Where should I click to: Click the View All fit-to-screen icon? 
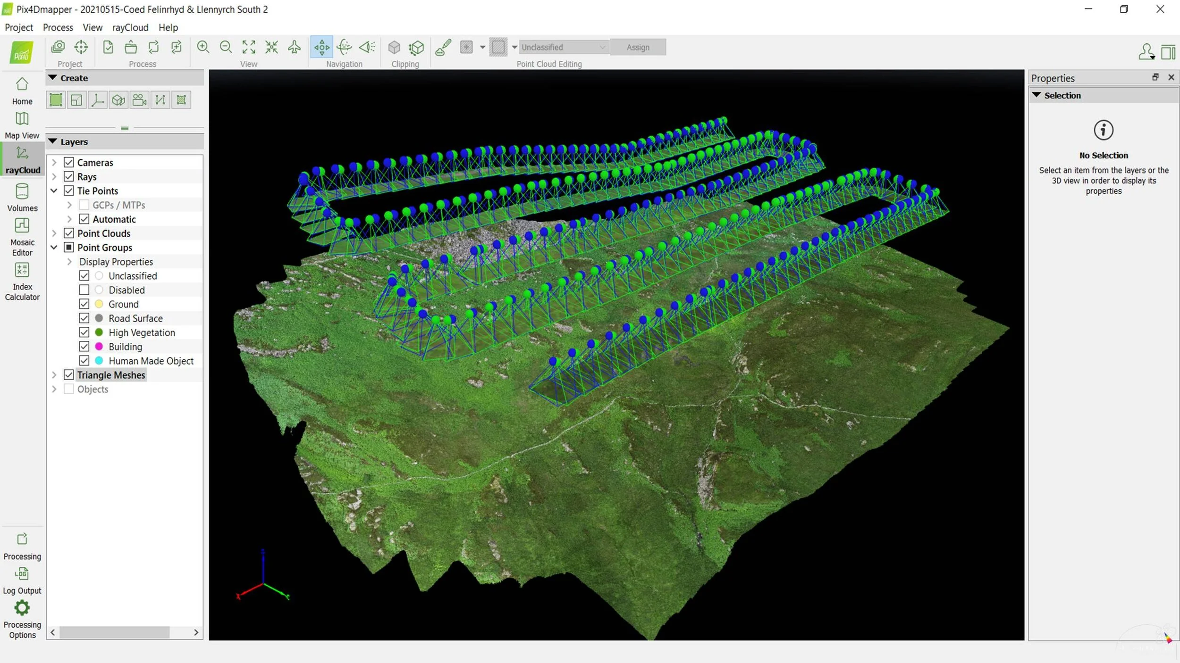(249, 47)
